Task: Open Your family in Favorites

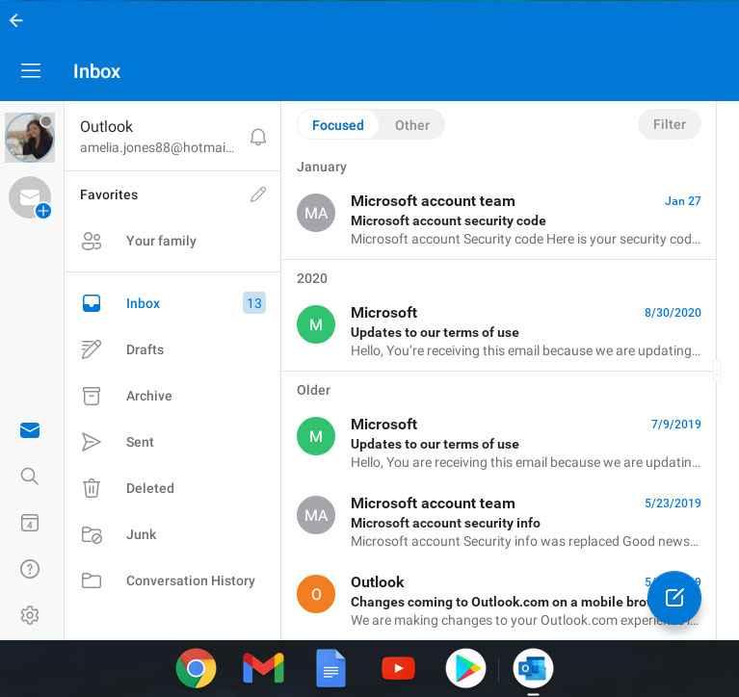Action: [161, 241]
